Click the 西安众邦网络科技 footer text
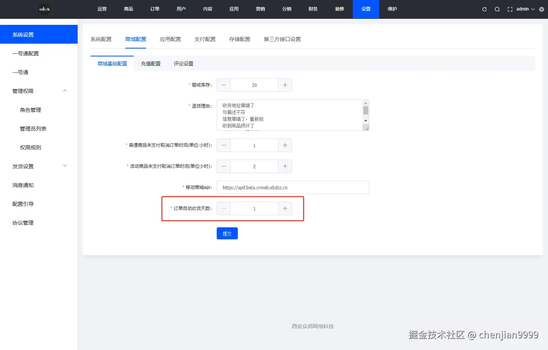Screen dimensions: 548x350 (313, 326)
